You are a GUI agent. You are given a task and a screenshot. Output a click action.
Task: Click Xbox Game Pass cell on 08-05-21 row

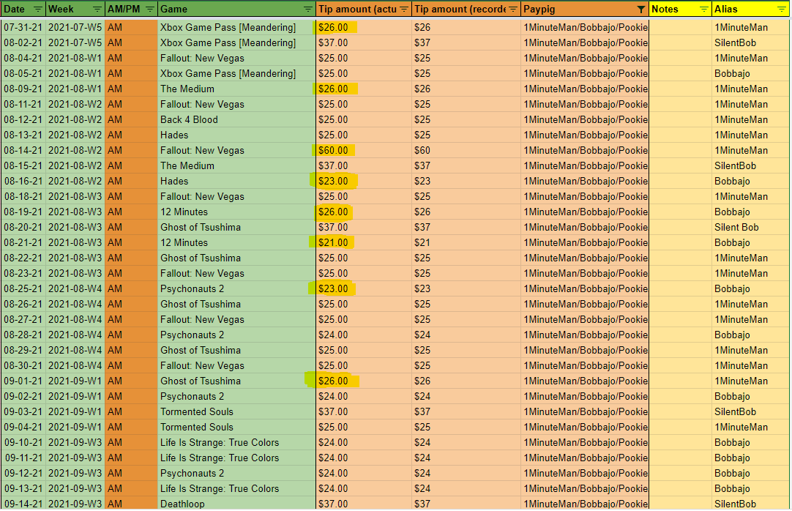pos(236,74)
